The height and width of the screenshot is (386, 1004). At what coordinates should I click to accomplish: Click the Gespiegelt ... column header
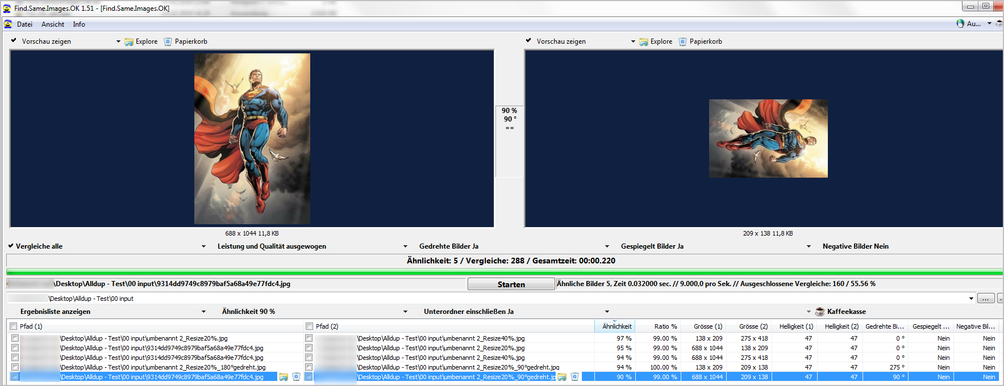point(931,326)
